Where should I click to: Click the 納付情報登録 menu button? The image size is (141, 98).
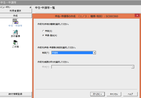[x=16, y=94]
